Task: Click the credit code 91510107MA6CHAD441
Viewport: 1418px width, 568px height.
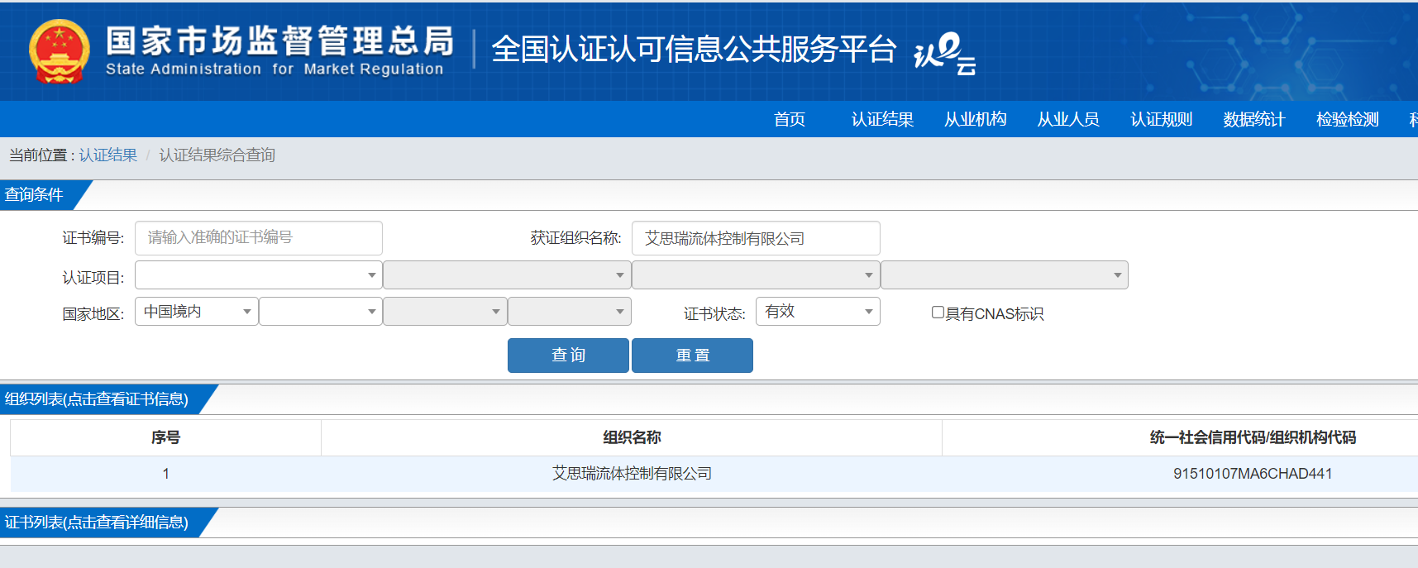Action: pos(1253,474)
